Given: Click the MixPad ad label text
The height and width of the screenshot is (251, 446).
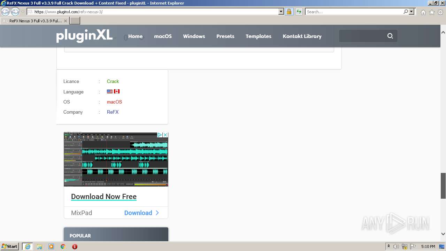Looking at the screenshot, I should [82, 213].
